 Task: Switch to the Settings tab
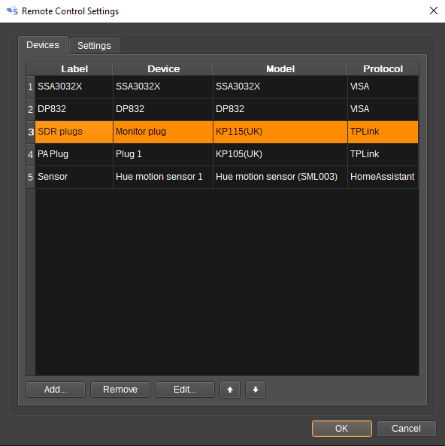94,46
